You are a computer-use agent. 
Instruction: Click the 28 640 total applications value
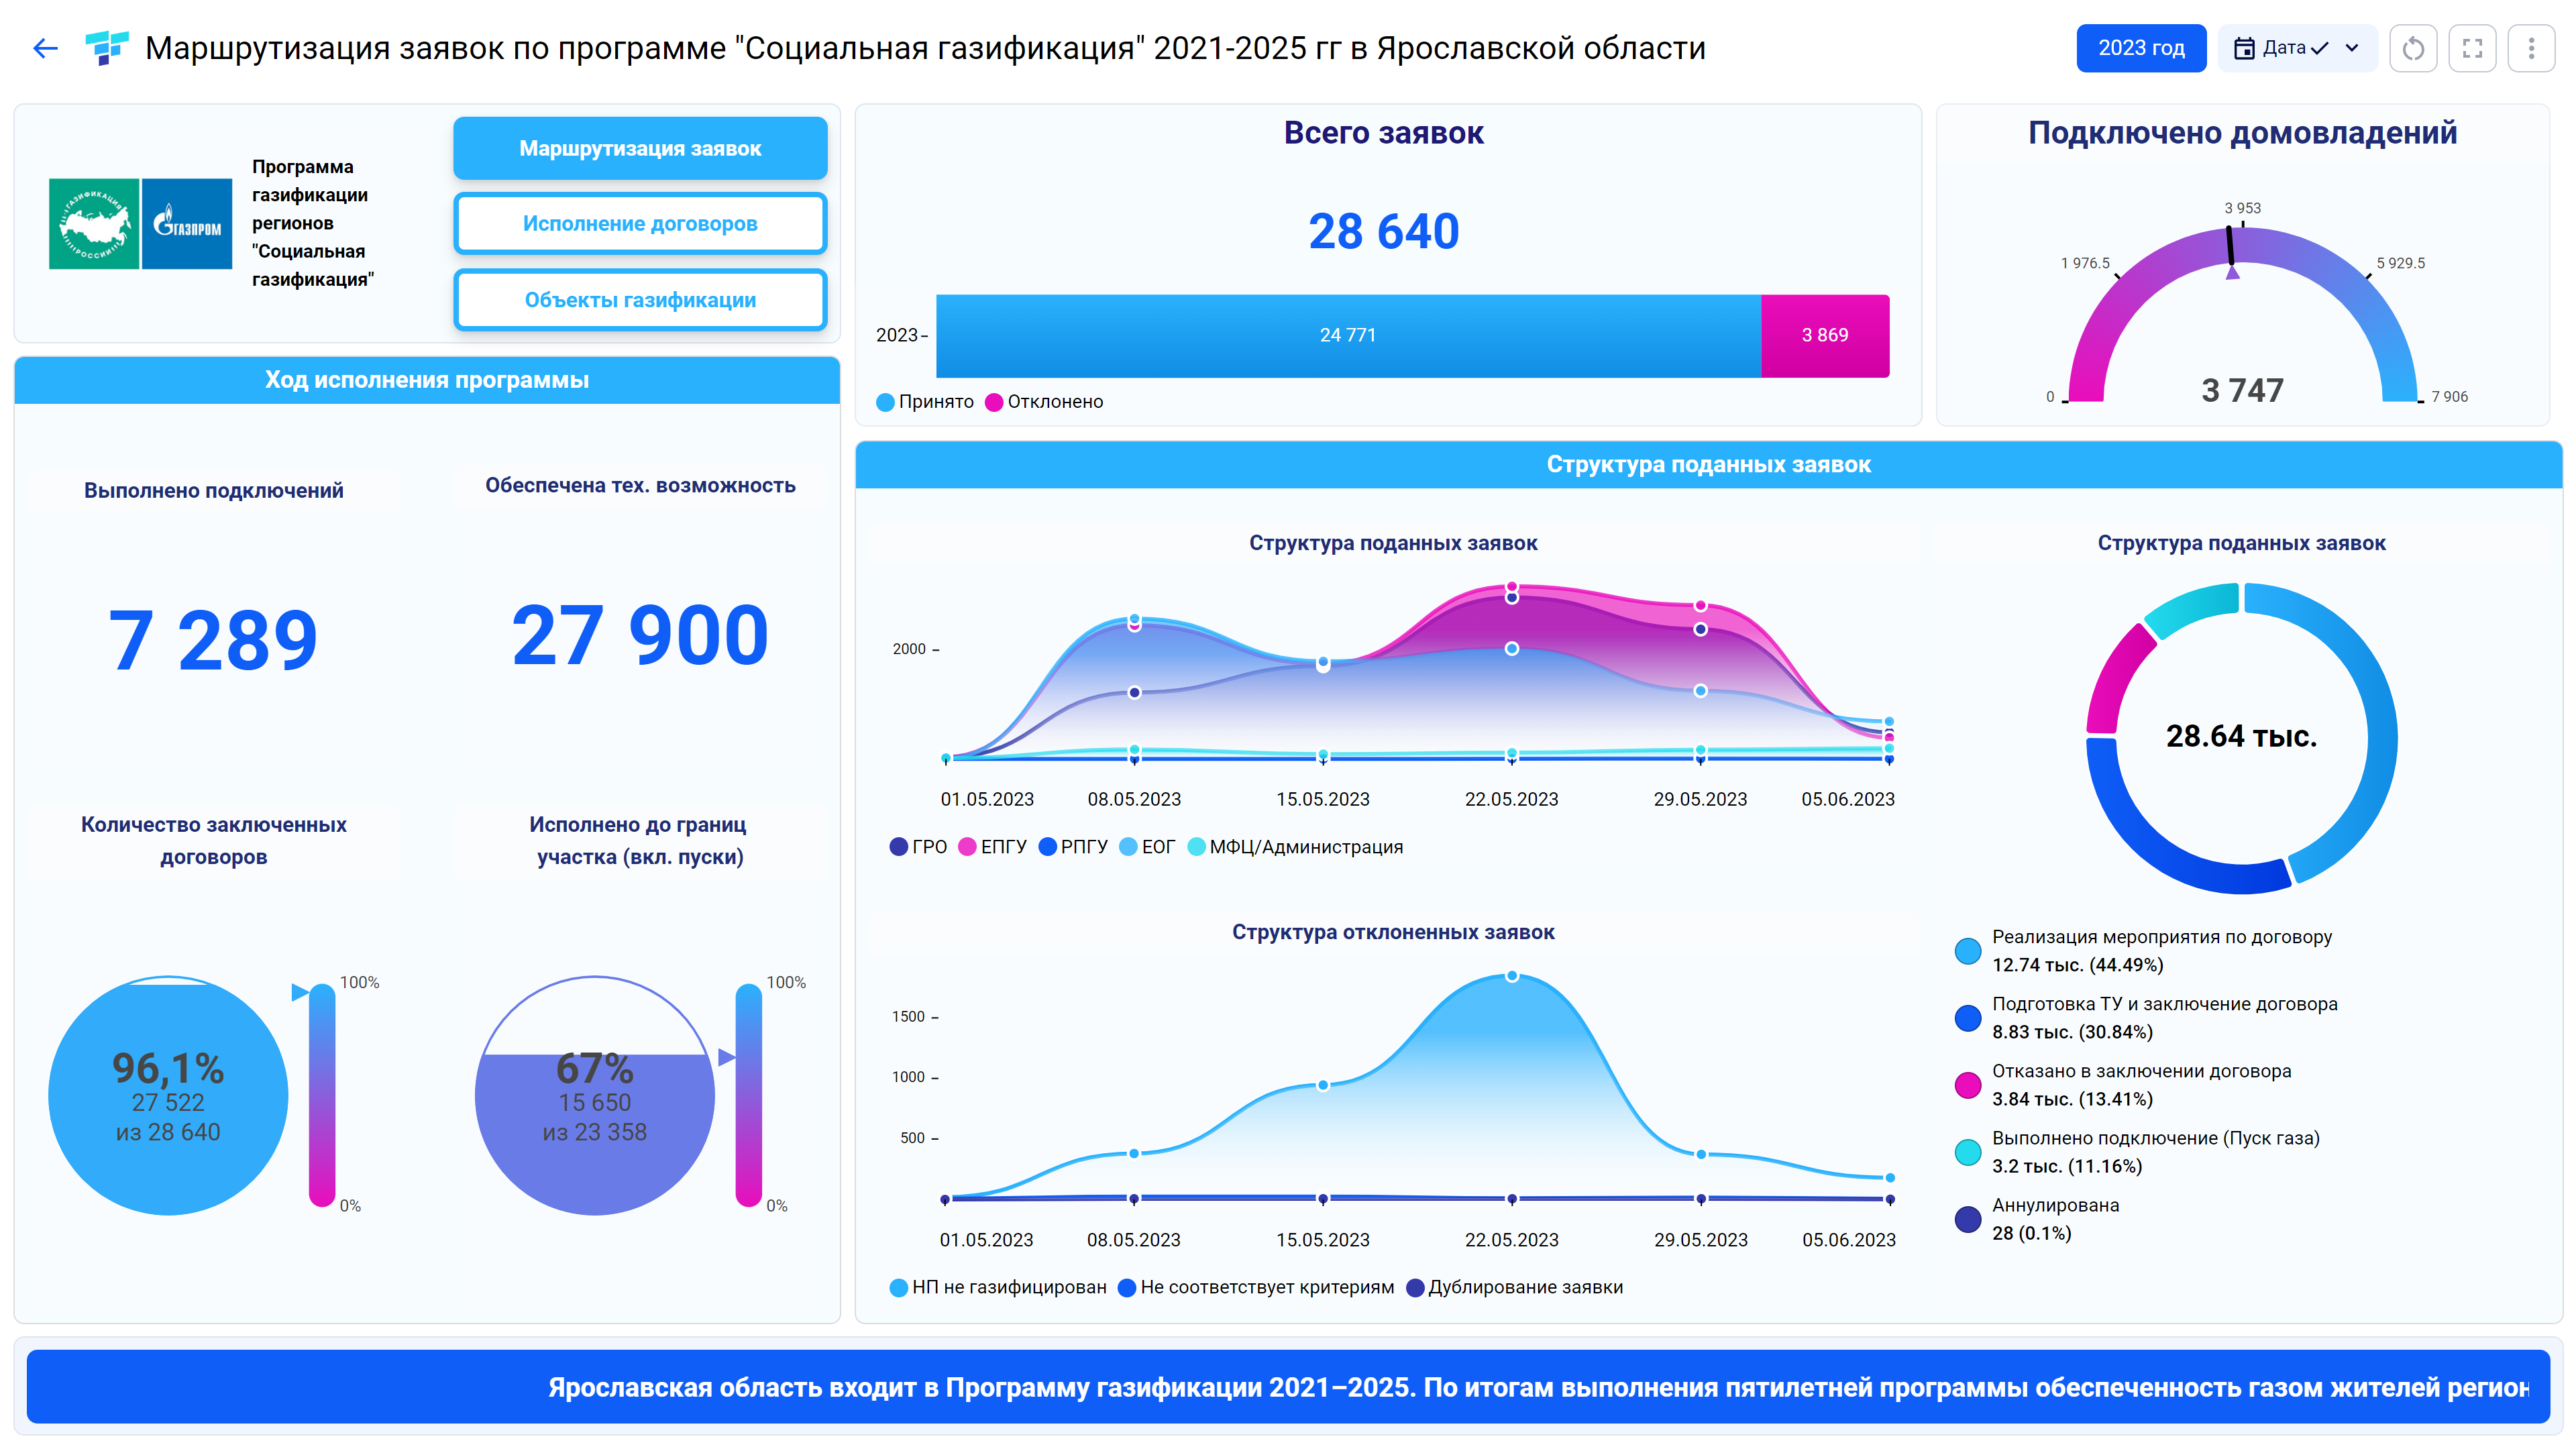tap(1384, 231)
